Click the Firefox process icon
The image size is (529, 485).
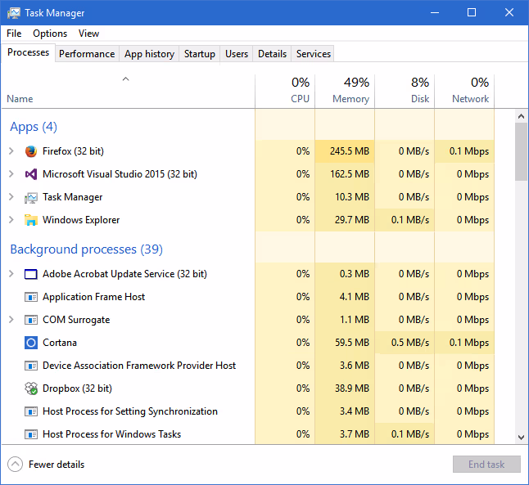click(30, 151)
